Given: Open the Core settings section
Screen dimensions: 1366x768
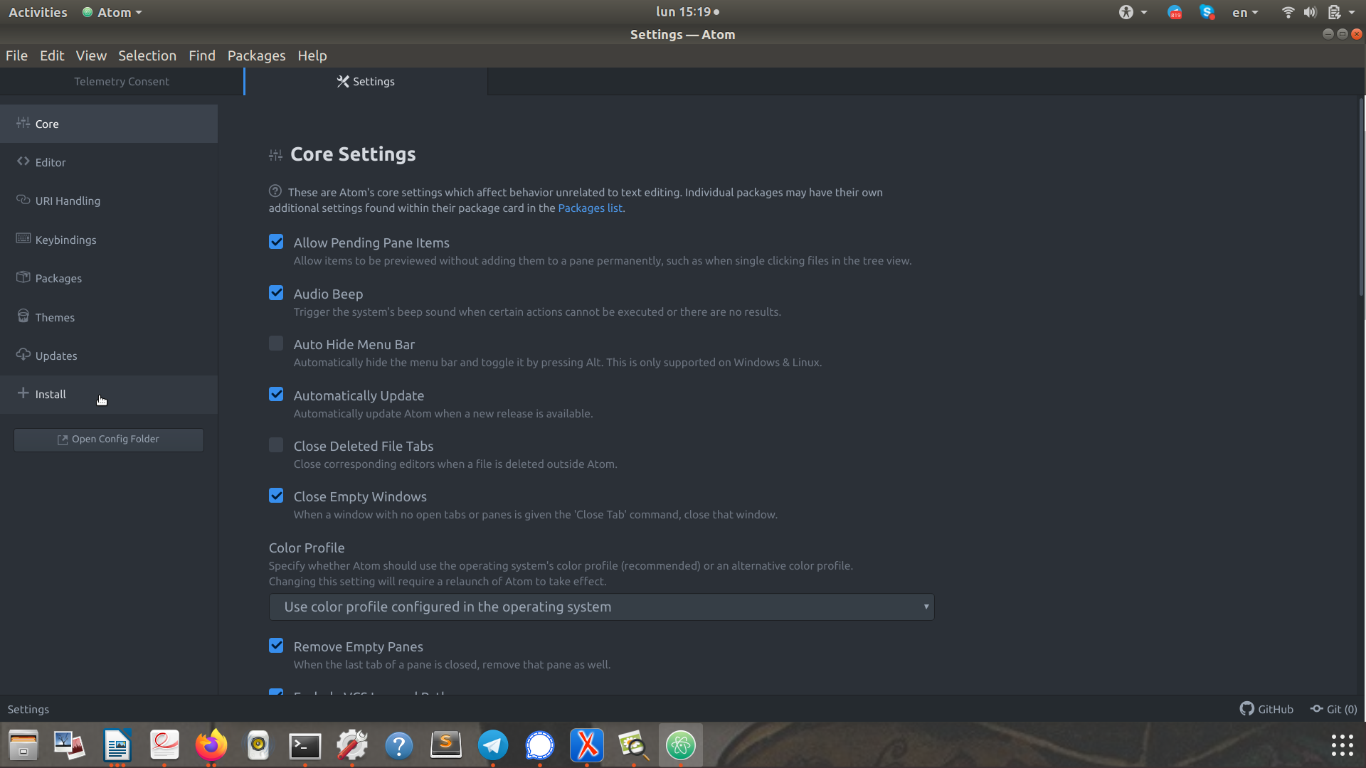Looking at the screenshot, I should pos(109,124).
